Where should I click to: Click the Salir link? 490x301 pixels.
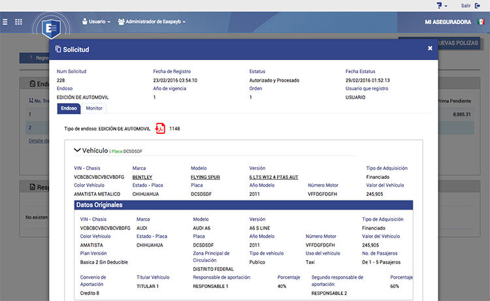pyautogui.click(x=466, y=6)
